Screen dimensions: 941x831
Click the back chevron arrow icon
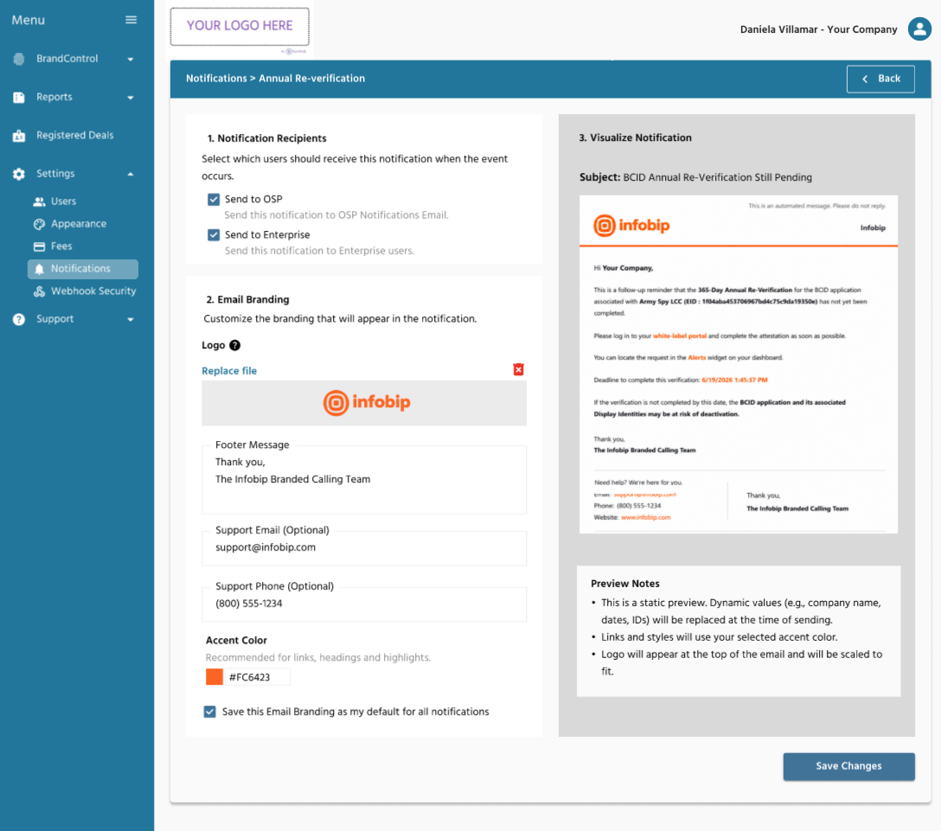click(865, 80)
